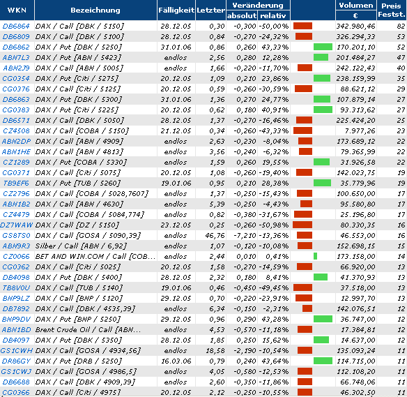This screenshot has height=397, width=407.
Task: Select the small green bar for CZ0066
Action: point(315,256)
